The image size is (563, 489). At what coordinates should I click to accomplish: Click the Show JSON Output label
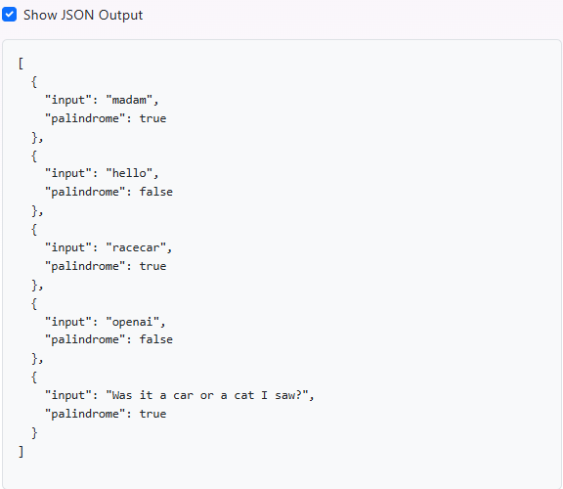[x=83, y=15]
